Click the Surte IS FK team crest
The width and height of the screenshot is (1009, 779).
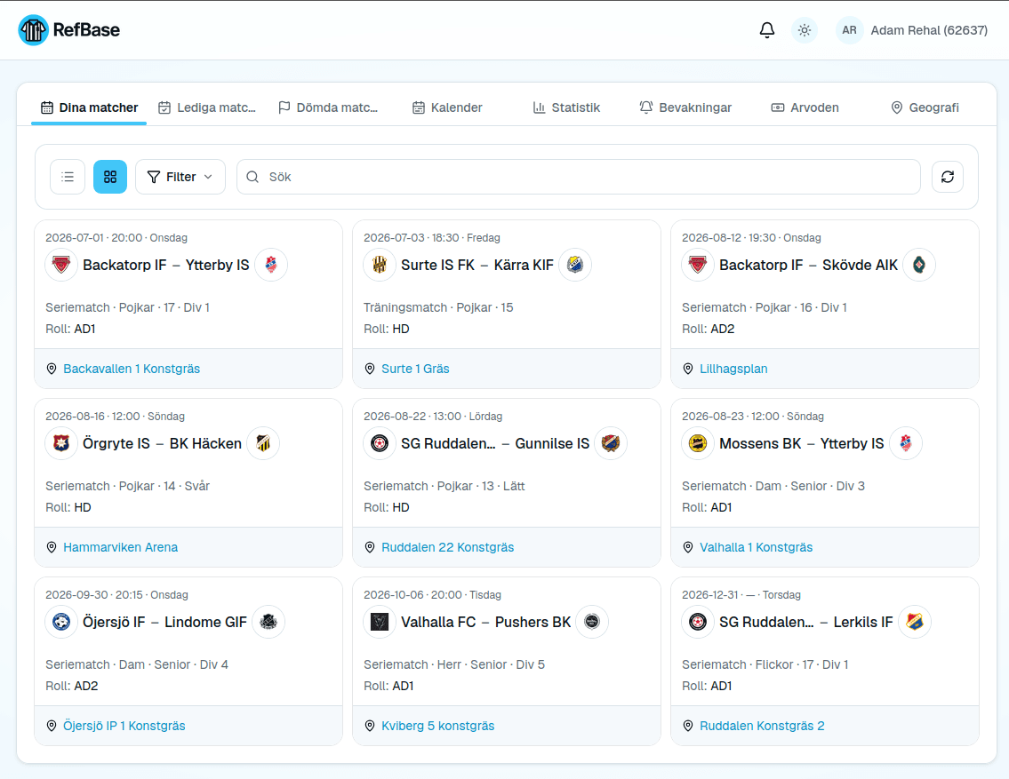(380, 265)
